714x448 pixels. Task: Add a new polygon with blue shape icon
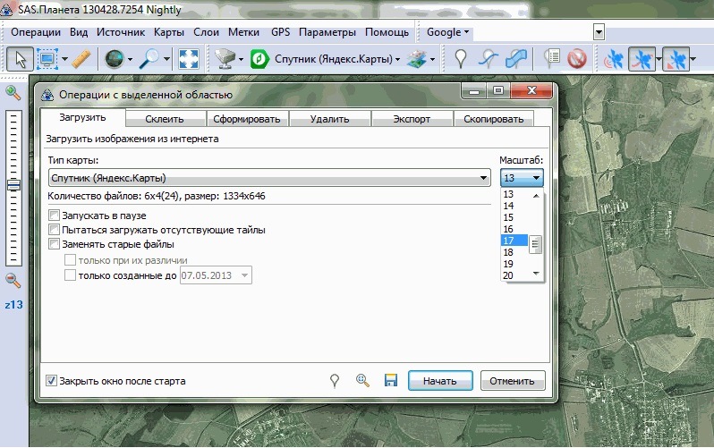[x=516, y=59]
